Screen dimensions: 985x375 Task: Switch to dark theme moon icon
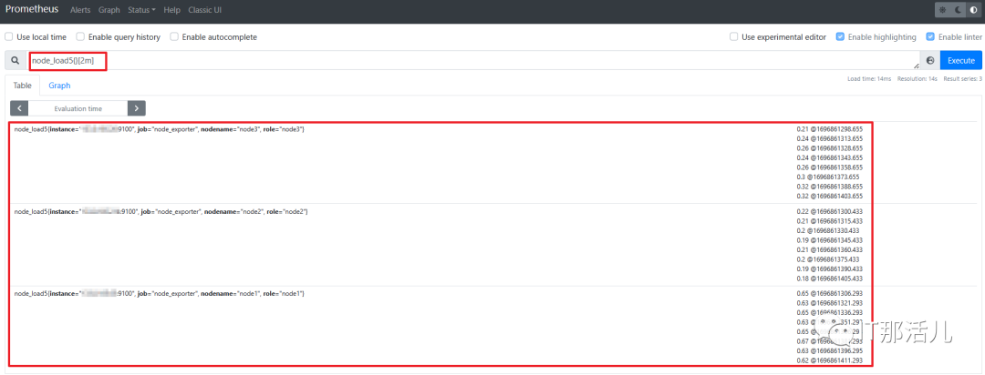(958, 10)
